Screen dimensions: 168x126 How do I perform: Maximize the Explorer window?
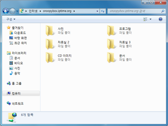tap(152, 2)
